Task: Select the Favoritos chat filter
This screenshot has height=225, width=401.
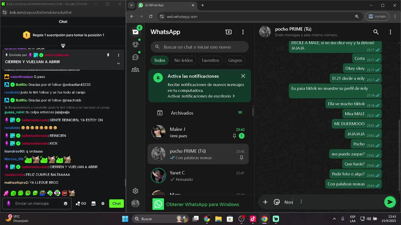Action: coord(211,60)
